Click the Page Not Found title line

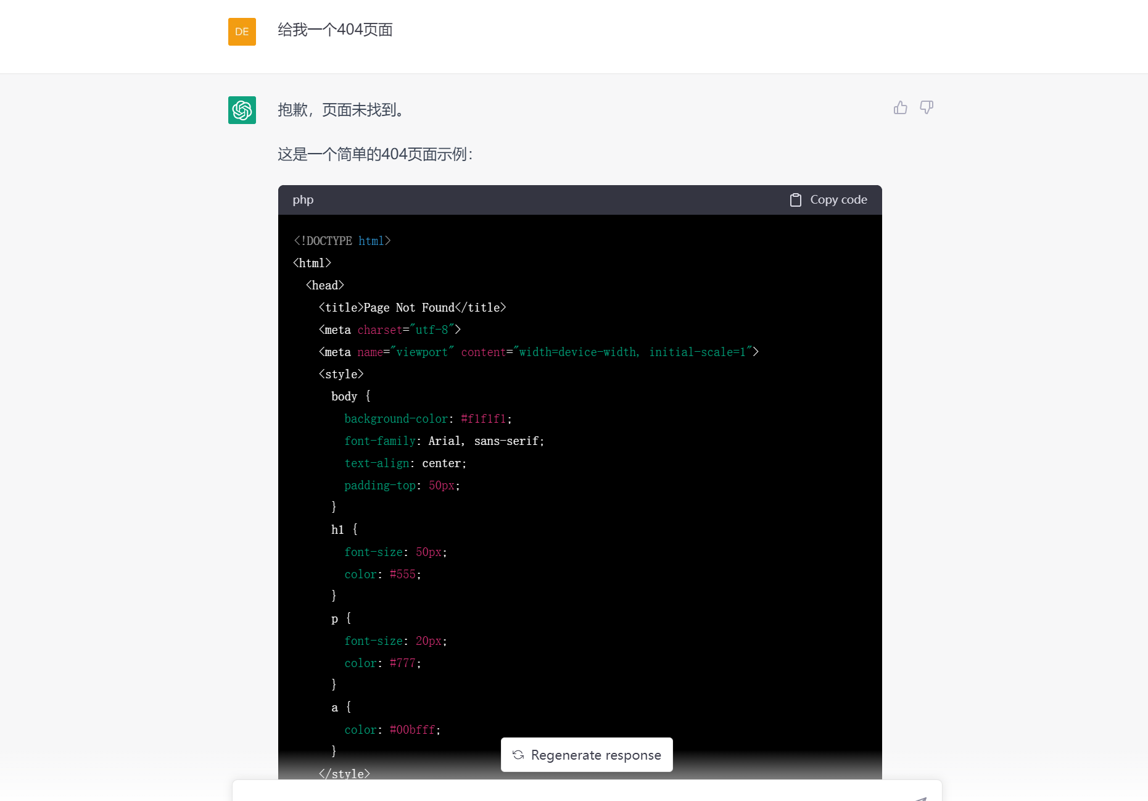click(x=412, y=307)
